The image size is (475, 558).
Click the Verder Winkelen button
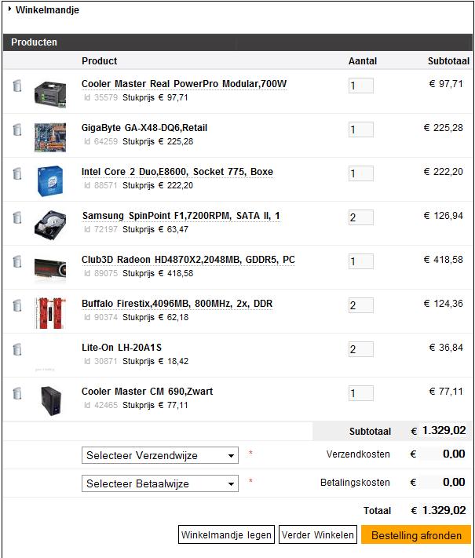click(x=318, y=534)
